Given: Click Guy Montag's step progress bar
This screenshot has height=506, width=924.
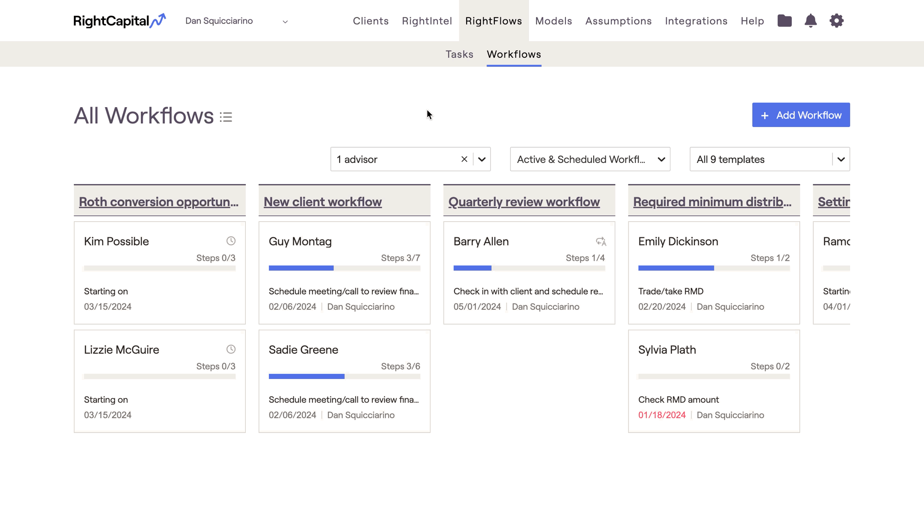Looking at the screenshot, I should [344, 268].
